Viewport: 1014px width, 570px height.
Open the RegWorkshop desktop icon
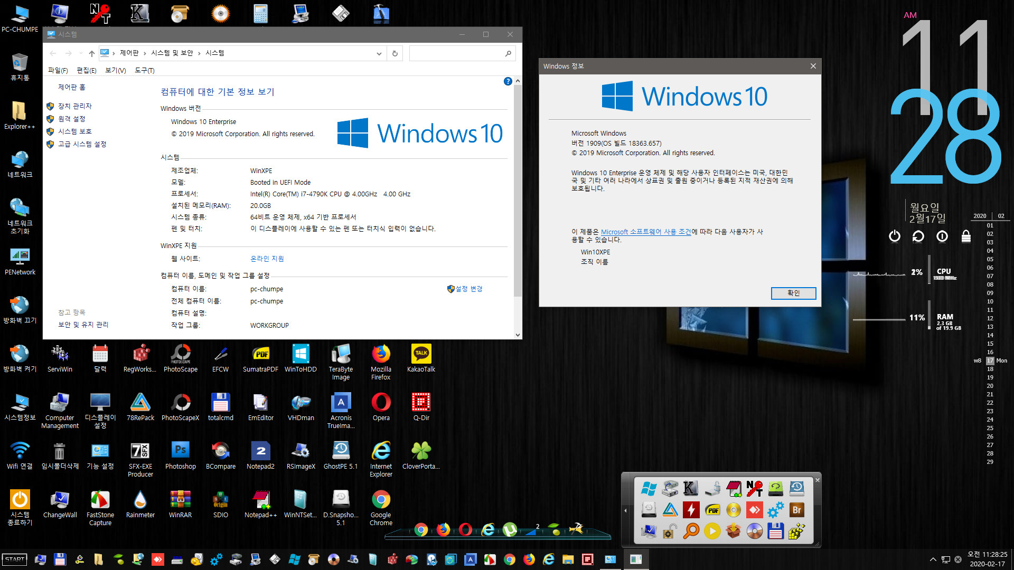tap(140, 358)
